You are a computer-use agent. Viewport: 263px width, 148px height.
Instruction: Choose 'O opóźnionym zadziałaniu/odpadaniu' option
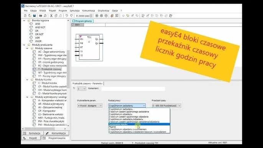(x=139, y=119)
